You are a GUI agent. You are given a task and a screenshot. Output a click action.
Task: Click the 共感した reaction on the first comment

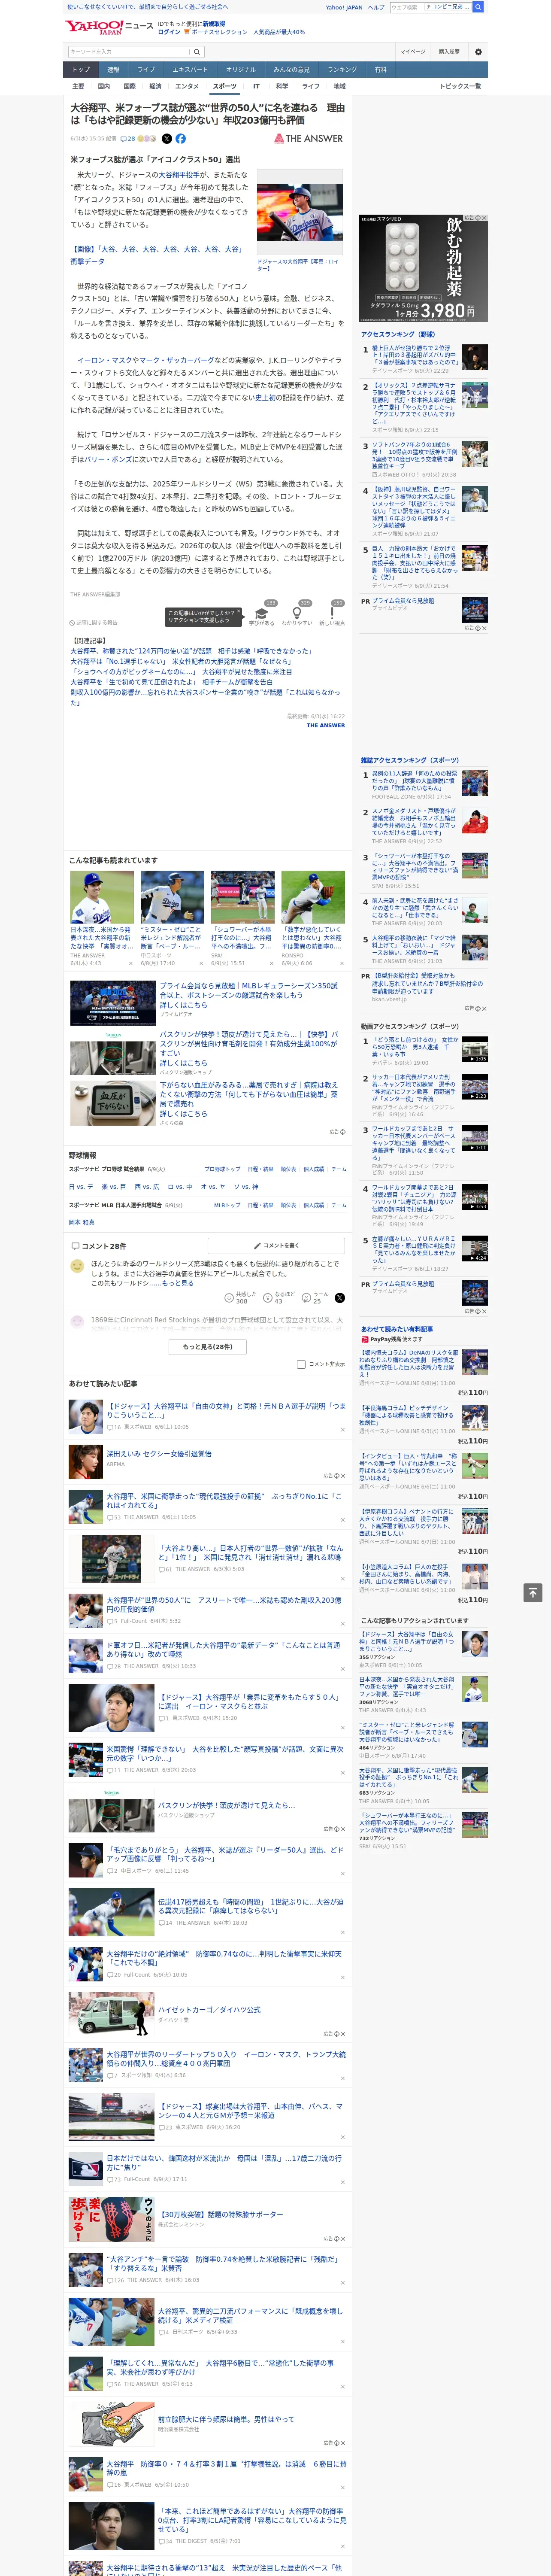[x=240, y=1297]
